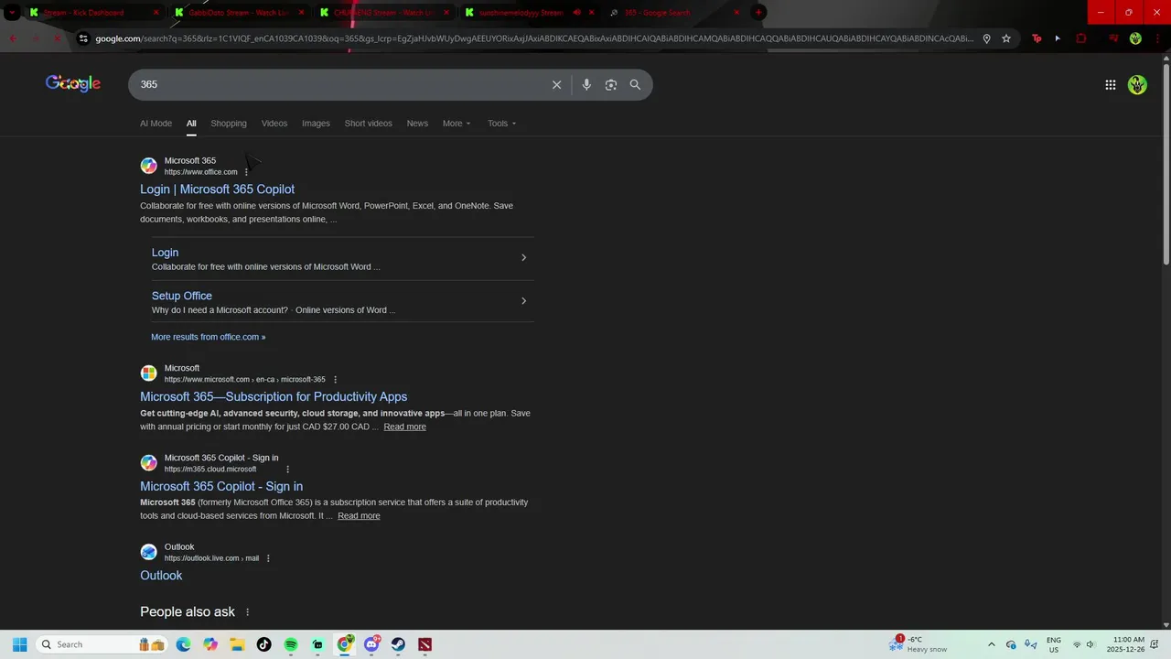The height and width of the screenshot is (659, 1171).
Task: Open options dots for microsoft.com en-ca result
Action: pos(335,380)
